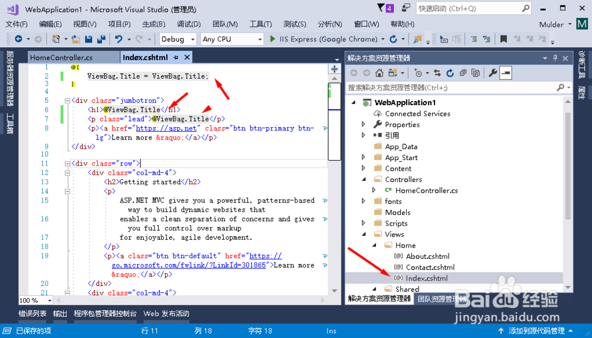This screenshot has height=338, width=592.
Task: Expand the Properties node
Action: tap(363, 124)
